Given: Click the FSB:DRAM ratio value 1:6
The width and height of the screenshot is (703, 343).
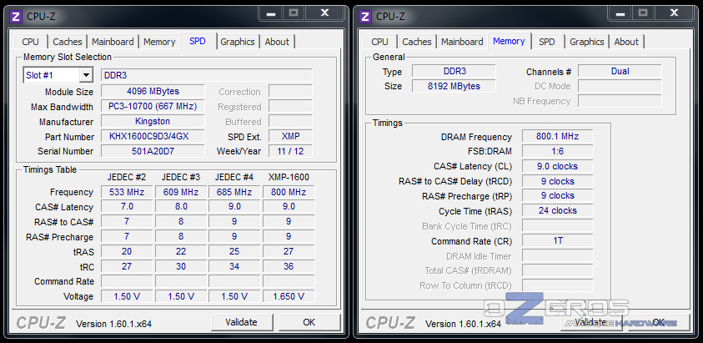Looking at the screenshot, I should point(558,151).
